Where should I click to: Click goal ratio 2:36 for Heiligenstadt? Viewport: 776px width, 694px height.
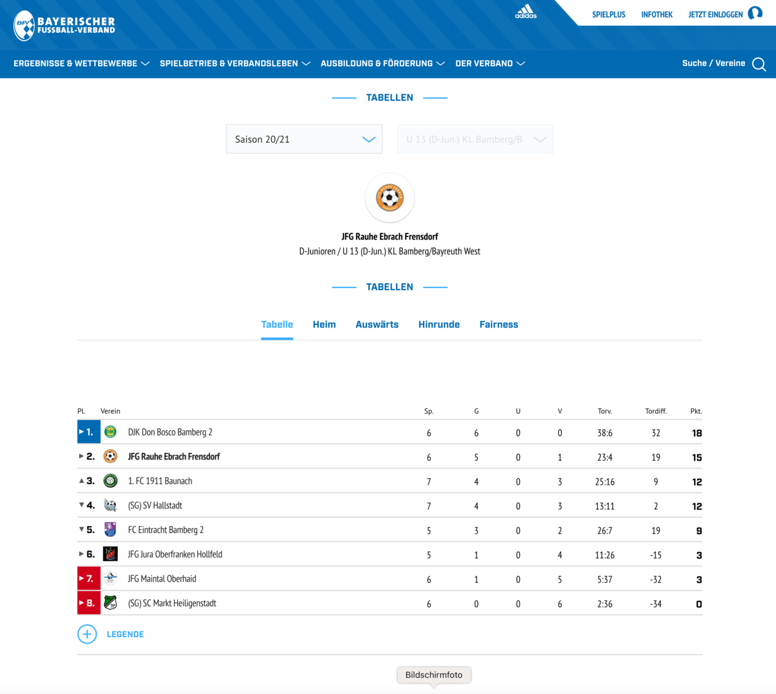(605, 604)
